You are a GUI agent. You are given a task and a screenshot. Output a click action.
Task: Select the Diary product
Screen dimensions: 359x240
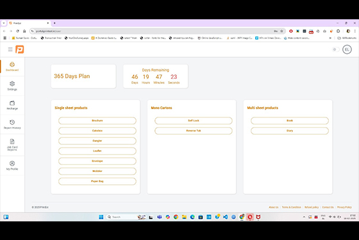pyautogui.click(x=290, y=131)
